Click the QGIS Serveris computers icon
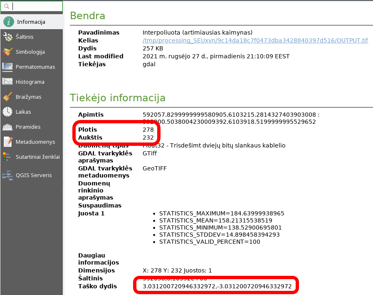 [x=7, y=175]
